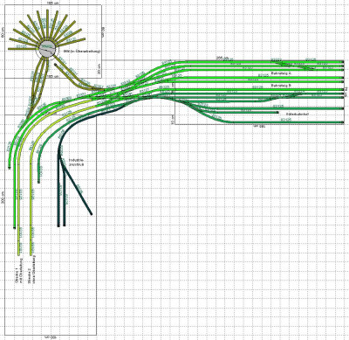Image resolution: width=349 pixels, height=340 pixels.
Task: Click the short stub track beside Güterbahnhof
Action: pyautogui.click(x=246, y=112)
